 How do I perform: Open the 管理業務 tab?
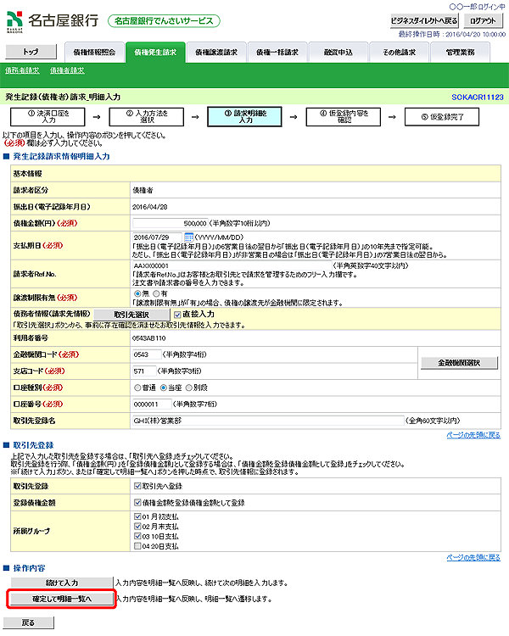coord(460,53)
